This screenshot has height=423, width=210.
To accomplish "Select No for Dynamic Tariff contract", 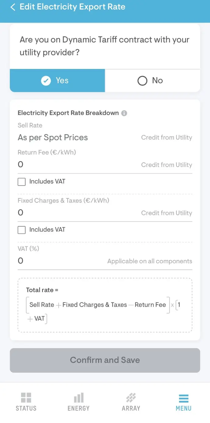I will [152, 81].
